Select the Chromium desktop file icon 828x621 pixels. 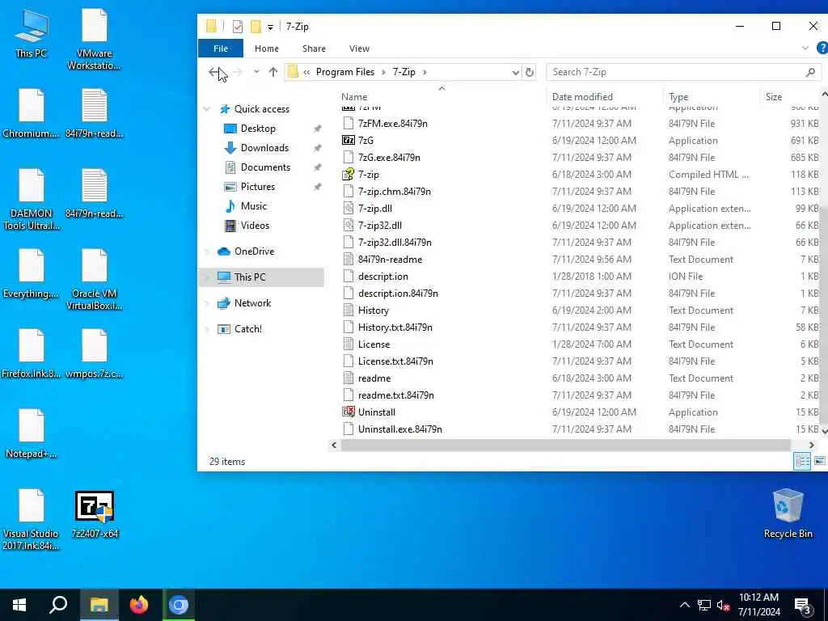coord(32,113)
